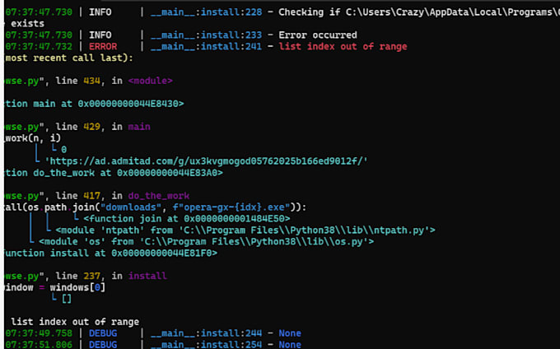The image size is (560, 349).
Task: Click white 'list index out of range' summary line
Action: pyautogui.click(x=75, y=322)
